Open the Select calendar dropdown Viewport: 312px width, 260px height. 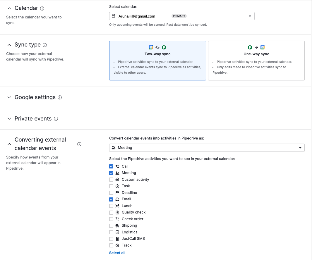pos(250,16)
